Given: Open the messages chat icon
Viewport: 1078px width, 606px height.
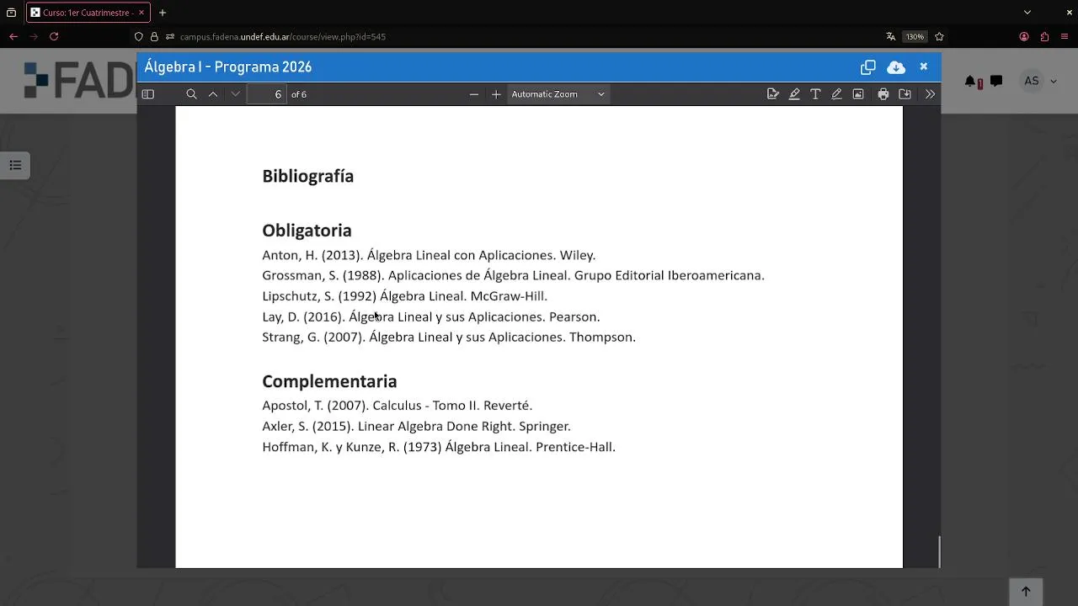Looking at the screenshot, I should (x=996, y=81).
